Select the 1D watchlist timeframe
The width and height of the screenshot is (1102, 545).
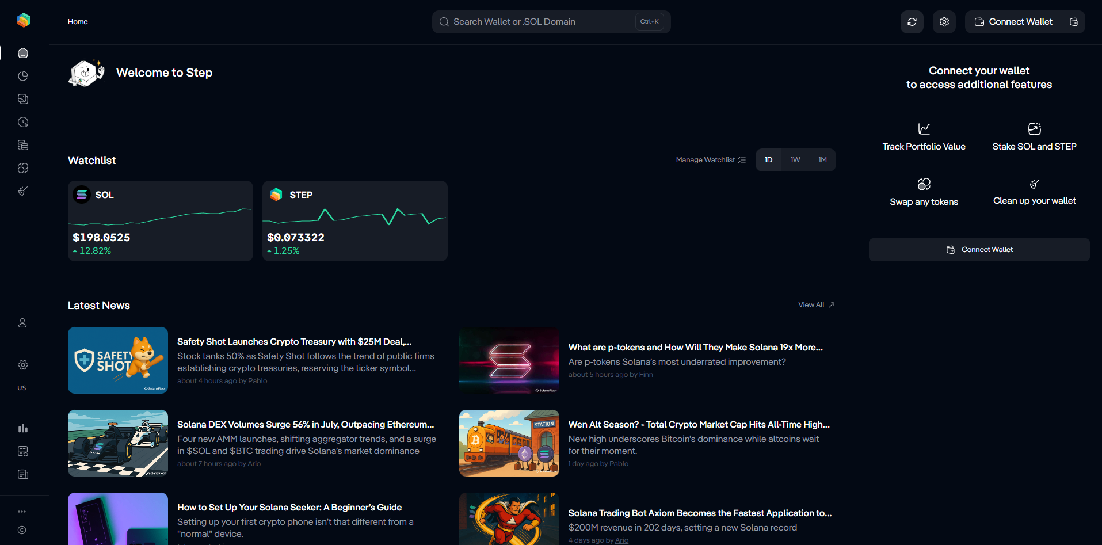[768, 160]
